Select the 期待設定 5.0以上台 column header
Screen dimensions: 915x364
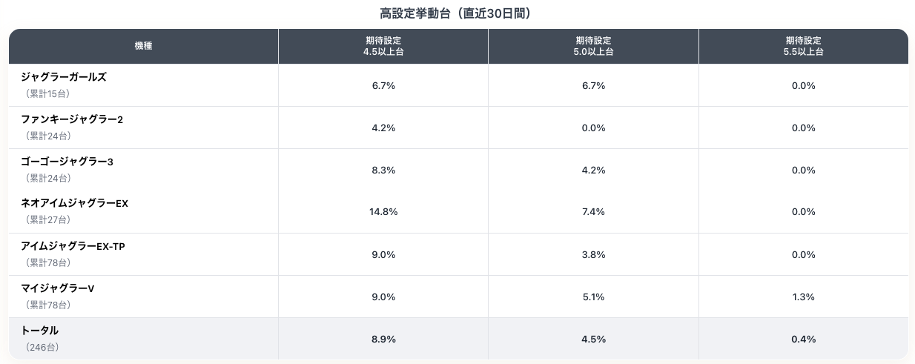tap(593, 46)
